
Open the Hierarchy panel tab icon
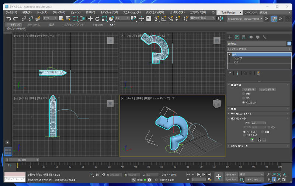coord(244,37)
